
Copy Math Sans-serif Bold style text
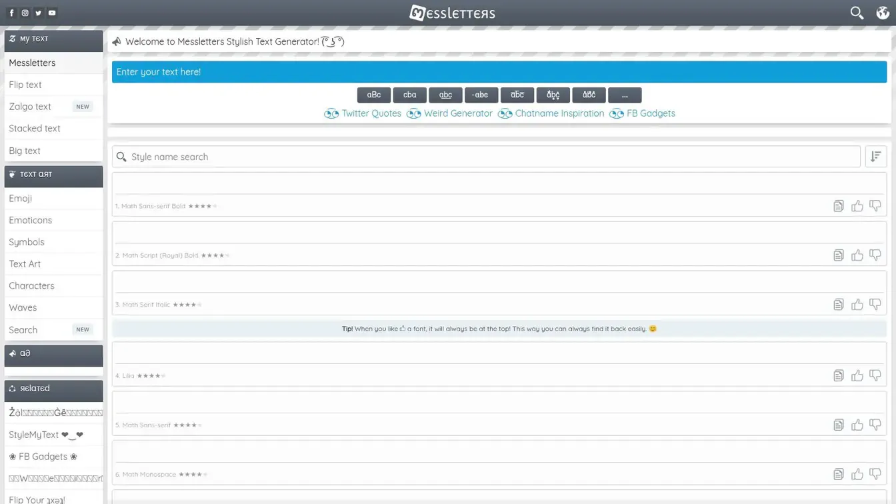838,206
